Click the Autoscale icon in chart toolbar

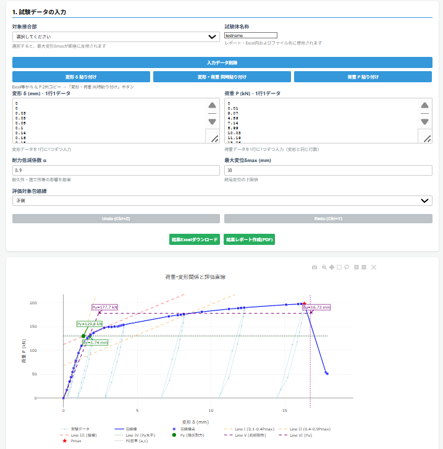pyautogui.click(x=374, y=267)
